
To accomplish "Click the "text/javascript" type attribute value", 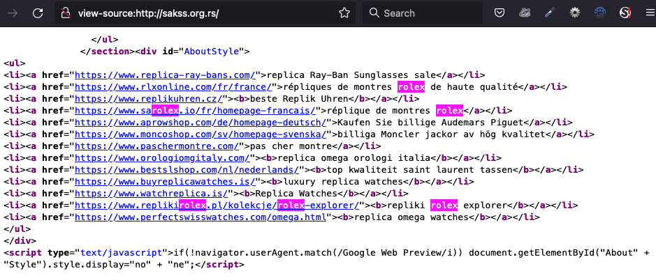I will click(x=121, y=253).
